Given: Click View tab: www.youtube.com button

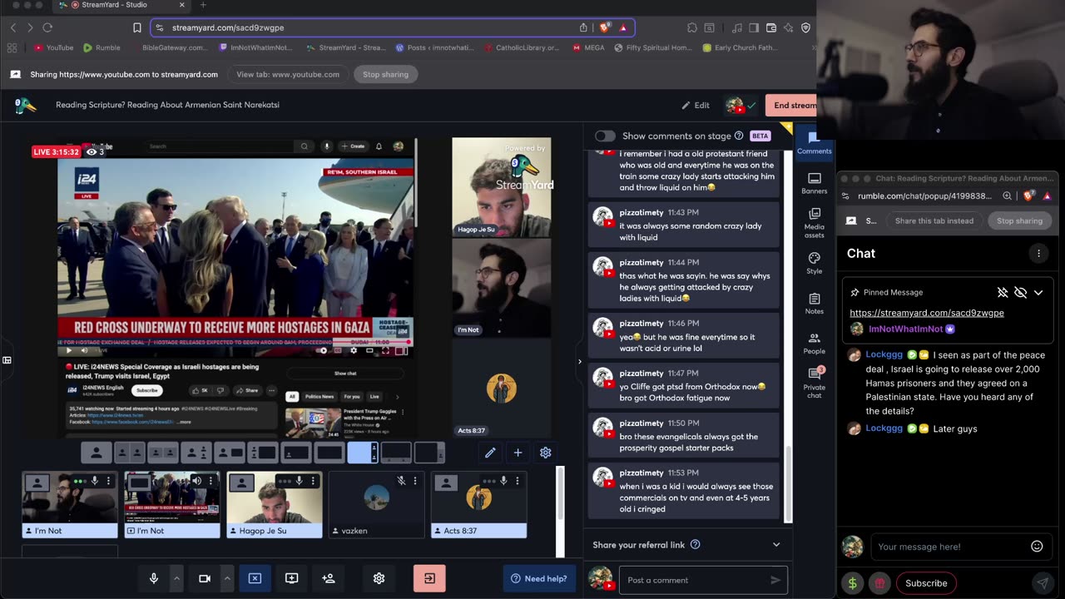Looking at the screenshot, I should tap(288, 74).
